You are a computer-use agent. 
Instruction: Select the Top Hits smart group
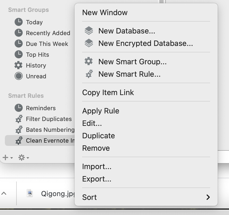tap(37, 55)
